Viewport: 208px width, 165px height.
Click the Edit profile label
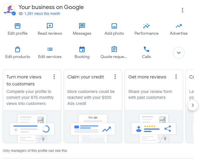pos(18,33)
